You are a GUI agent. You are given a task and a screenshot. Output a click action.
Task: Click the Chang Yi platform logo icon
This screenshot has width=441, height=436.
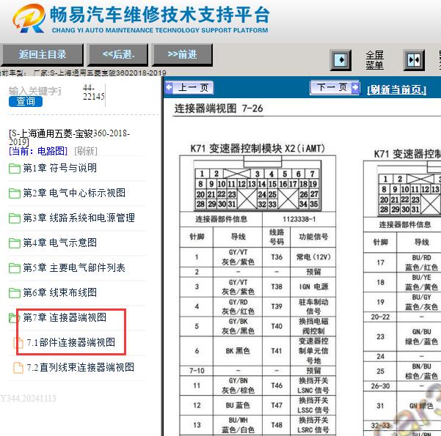coord(29,18)
